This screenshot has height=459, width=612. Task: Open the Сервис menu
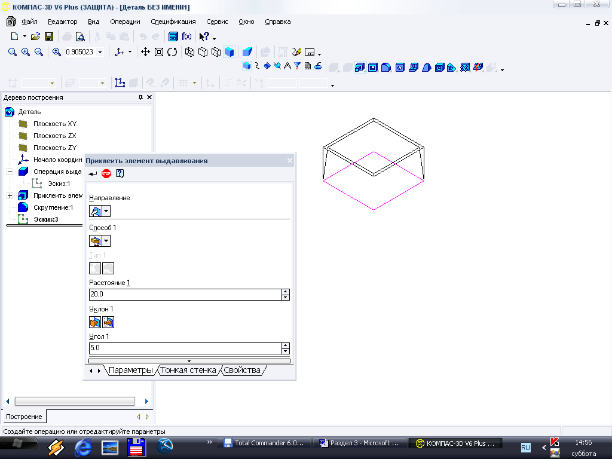(217, 22)
